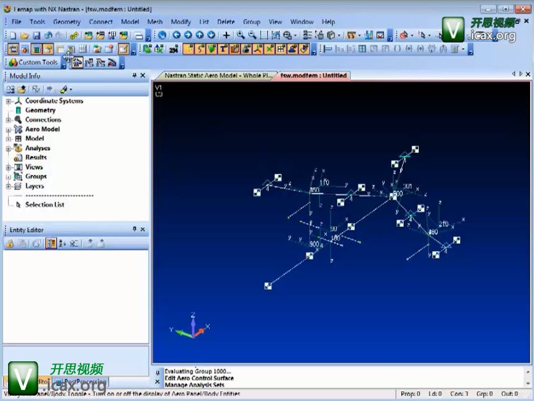Toggle categorized view in Entity Editor
The width and height of the screenshot is (534, 401).
click(x=51, y=244)
